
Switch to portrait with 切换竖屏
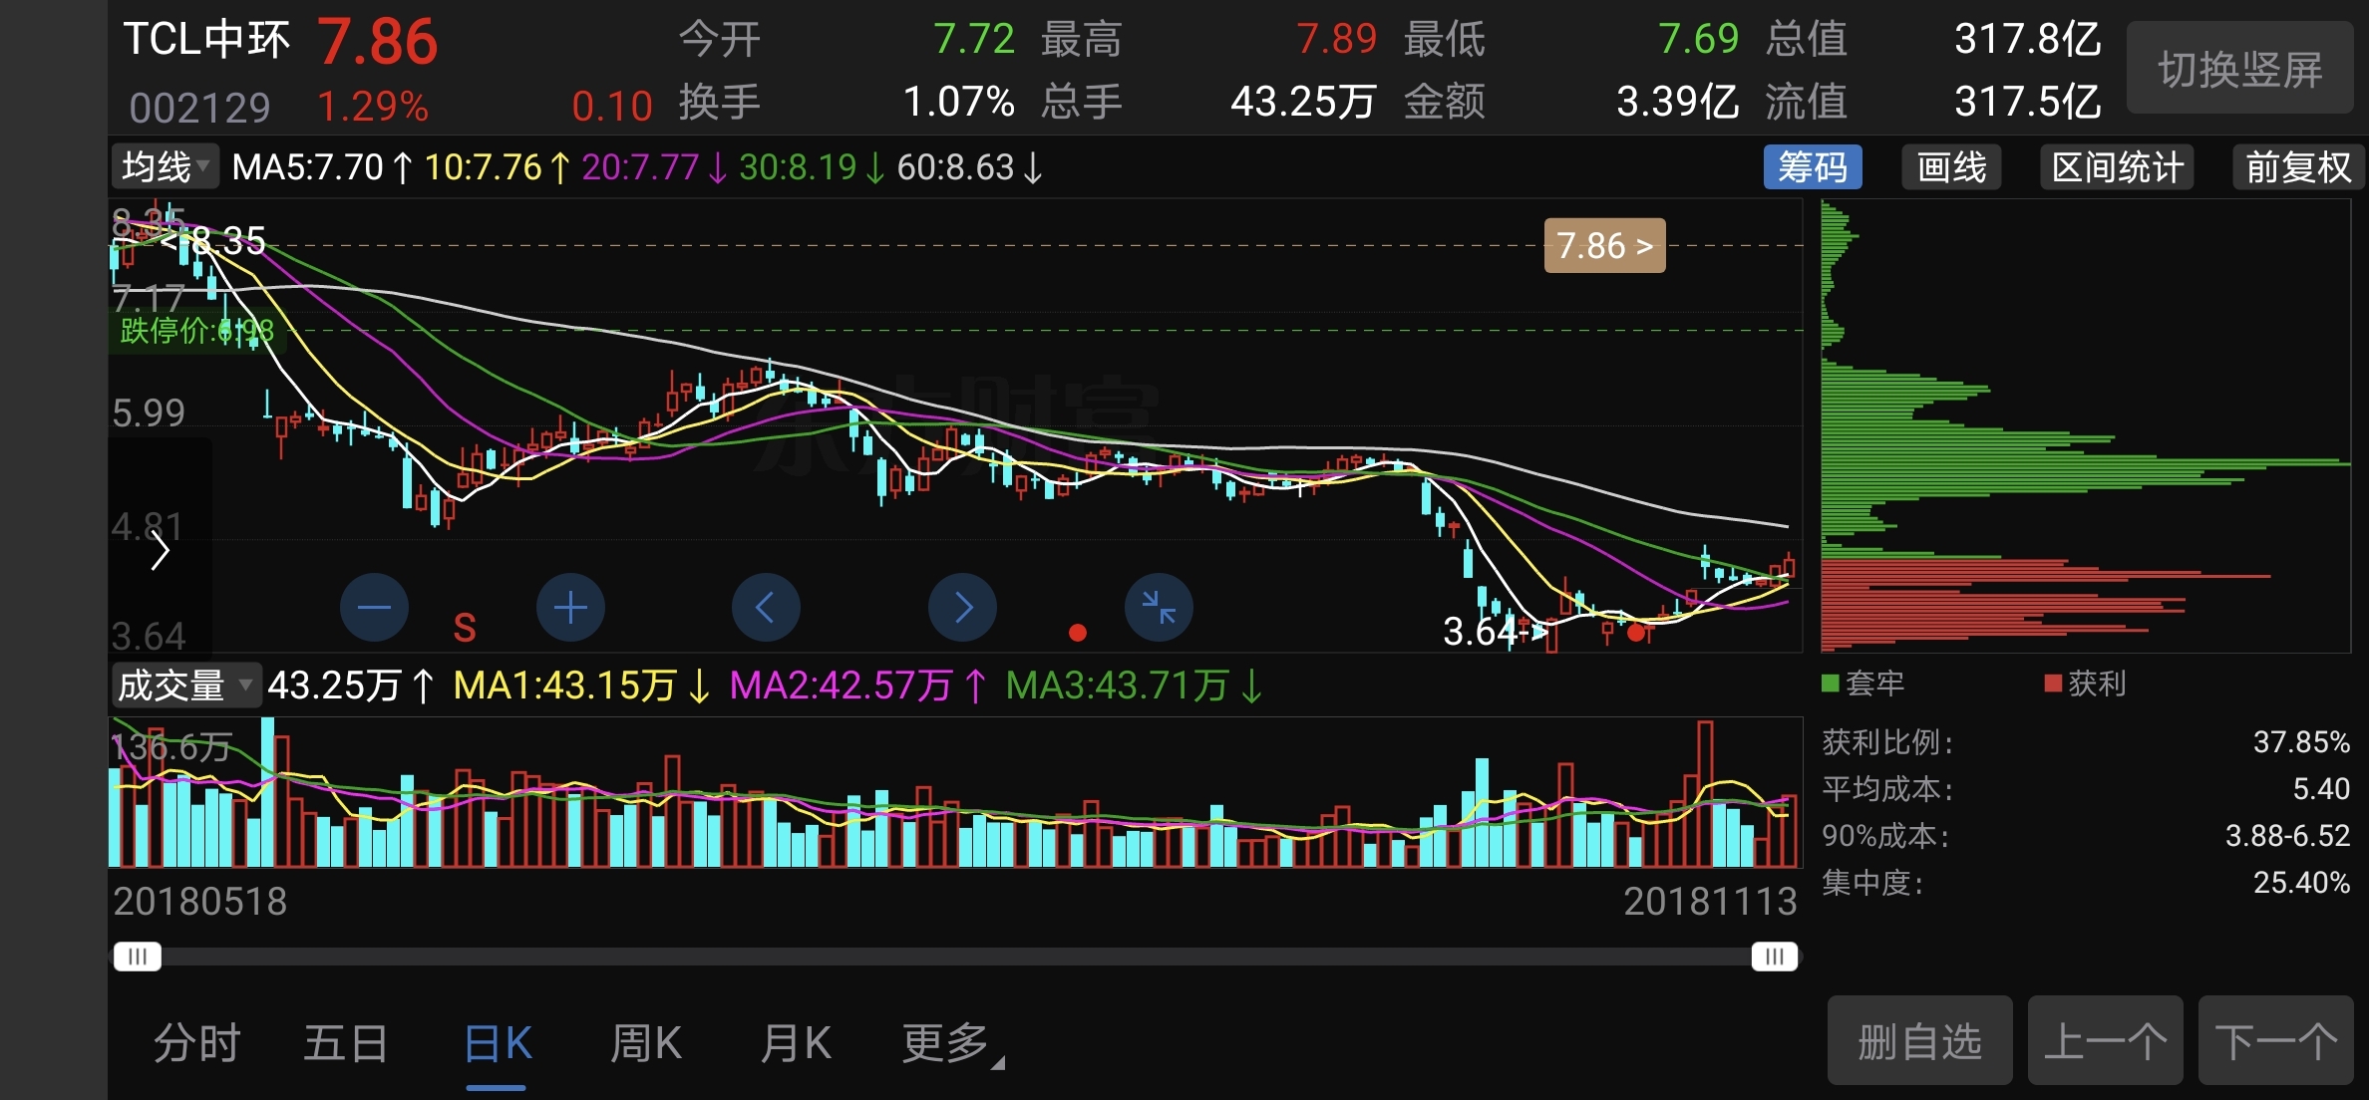pos(2239,70)
